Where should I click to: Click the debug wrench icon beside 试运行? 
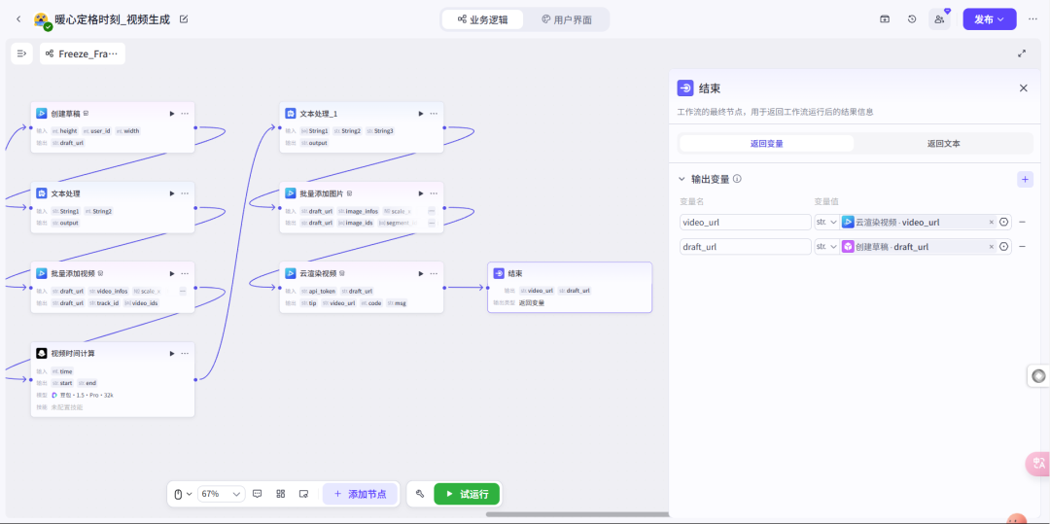click(420, 494)
